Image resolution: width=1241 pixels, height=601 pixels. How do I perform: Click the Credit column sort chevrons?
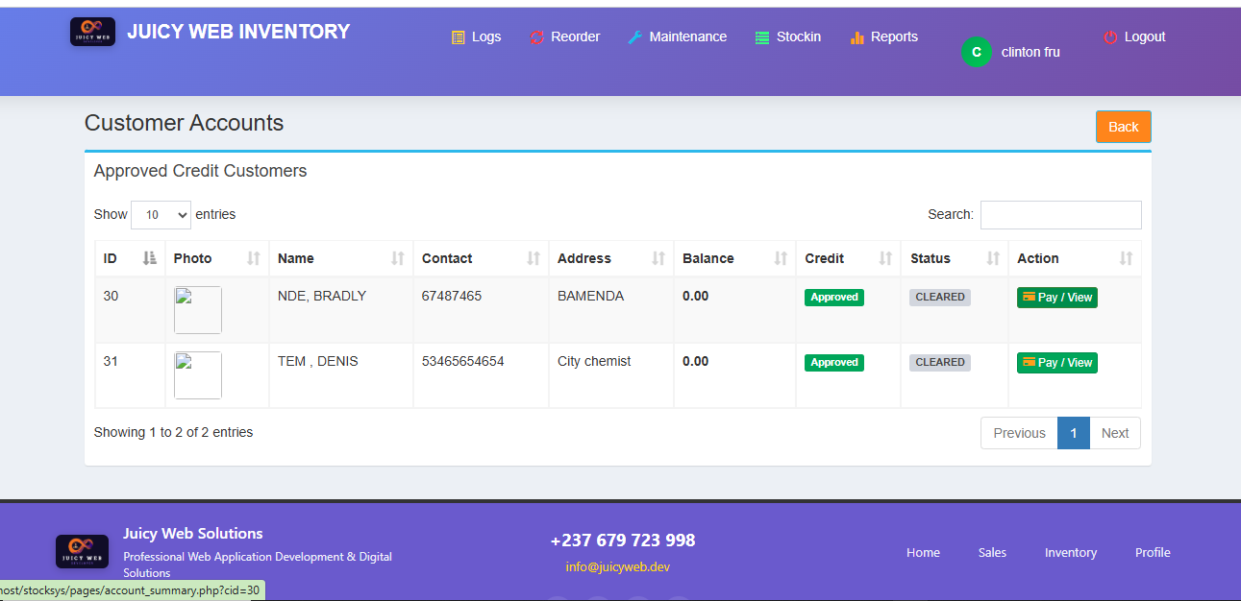click(885, 257)
